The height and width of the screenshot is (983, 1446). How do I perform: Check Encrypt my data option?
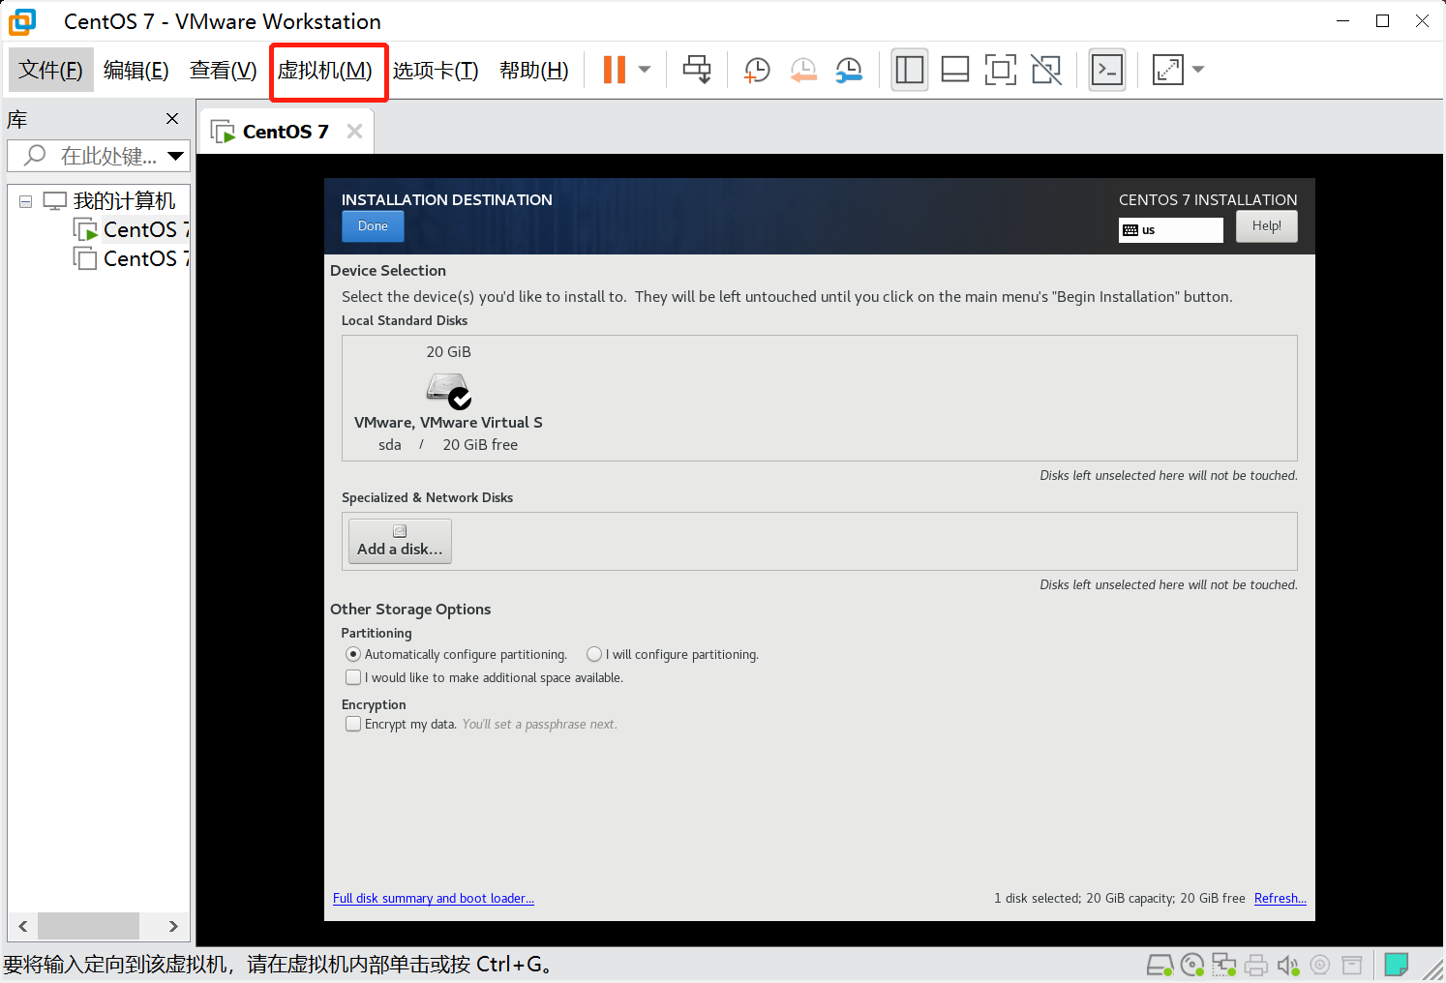click(401, 725)
